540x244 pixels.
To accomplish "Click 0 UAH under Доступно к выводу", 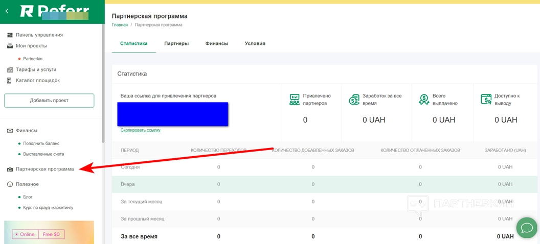I will tap(506, 120).
